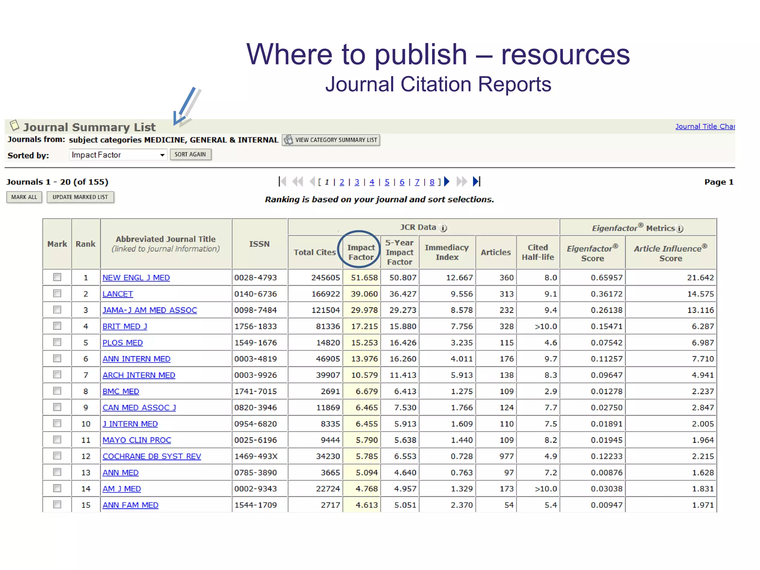Click the last page navigation icon
This screenshot has height=570, width=760.
click(477, 181)
